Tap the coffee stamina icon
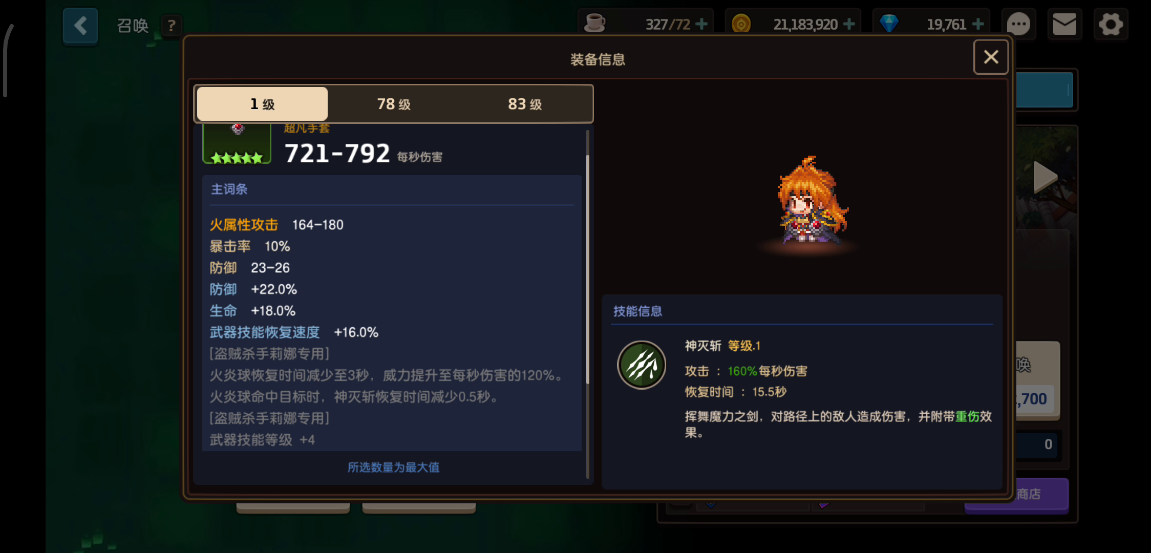This screenshot has height=553, width=1151. (595, 24)
